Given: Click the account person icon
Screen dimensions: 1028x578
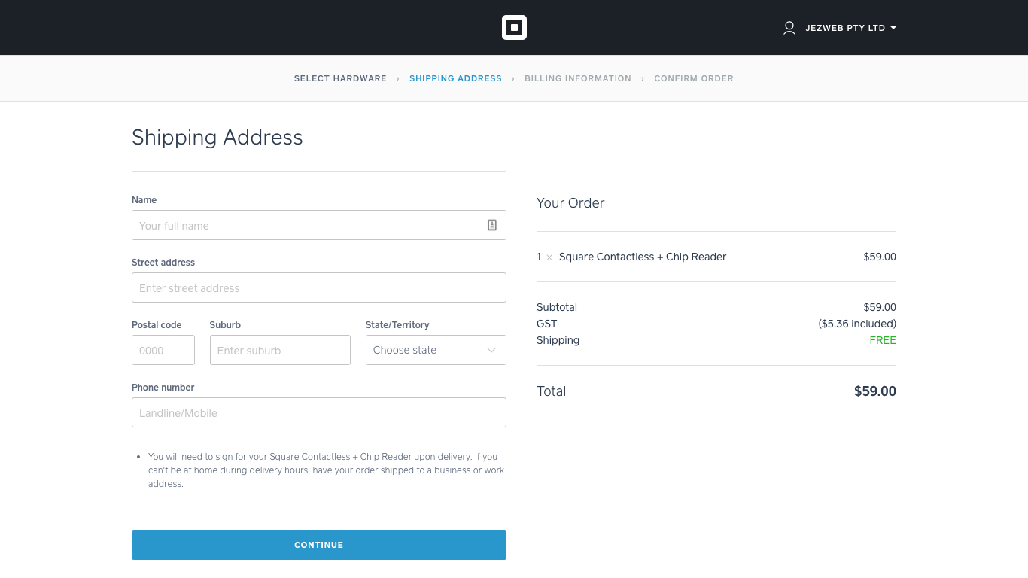Looking at the screenshot, I should click(x=789, y=28).
